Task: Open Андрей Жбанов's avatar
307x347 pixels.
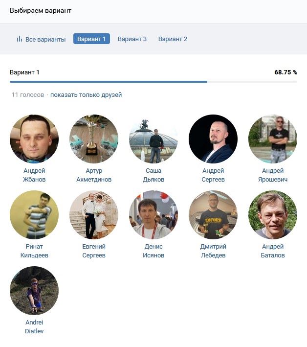Action: click(34, 139)
